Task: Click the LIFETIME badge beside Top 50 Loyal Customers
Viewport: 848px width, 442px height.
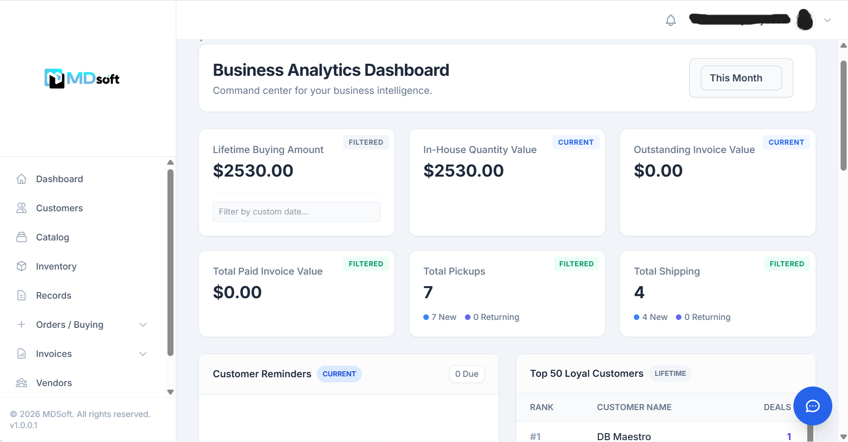Action: 670,374
